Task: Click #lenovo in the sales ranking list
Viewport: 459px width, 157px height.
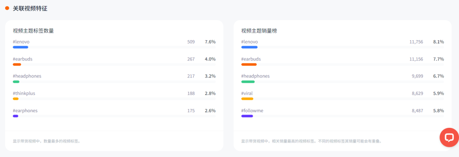Action: coord(249,42)
